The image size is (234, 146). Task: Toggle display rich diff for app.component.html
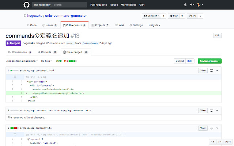coord(211,70)
